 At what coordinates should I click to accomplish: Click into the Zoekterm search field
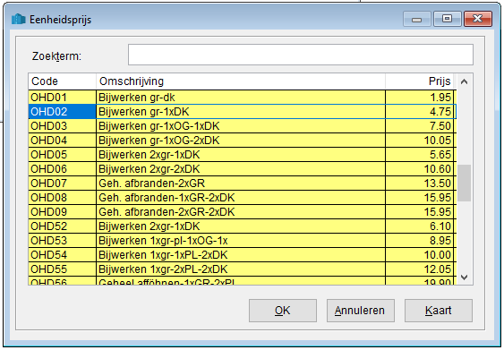(x=301, y=55)
